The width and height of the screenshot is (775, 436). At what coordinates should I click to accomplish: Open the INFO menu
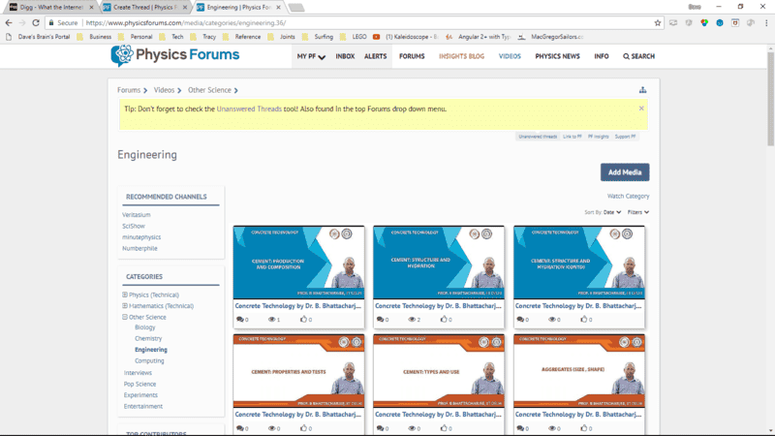tap(601, 56)
